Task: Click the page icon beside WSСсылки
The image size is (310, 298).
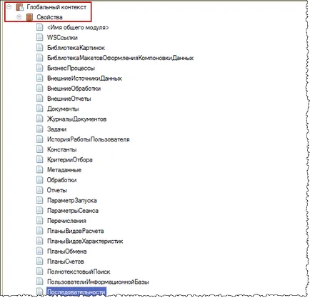Action: [40, 37]
